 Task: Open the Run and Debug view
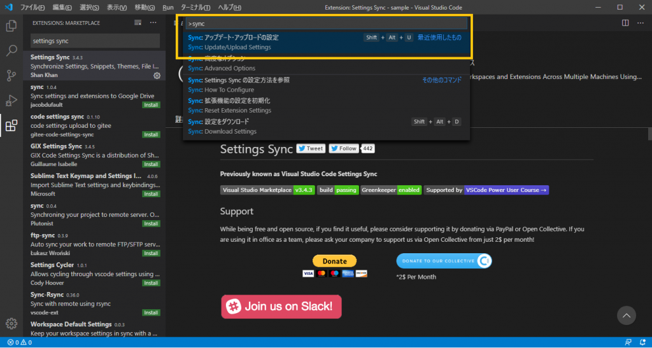tap(11, 101)
